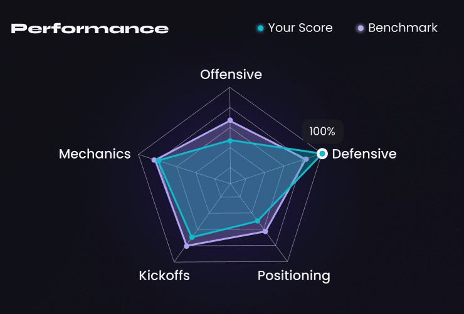Viewport: 464px width, 314px height.
Task: Select Benchmark point on Mechanics axis
Action: pos(154,160)
